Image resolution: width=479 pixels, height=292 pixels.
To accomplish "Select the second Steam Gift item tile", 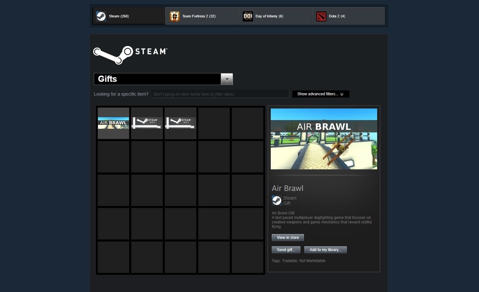I will pyautogui.click(x=181, y=123).
